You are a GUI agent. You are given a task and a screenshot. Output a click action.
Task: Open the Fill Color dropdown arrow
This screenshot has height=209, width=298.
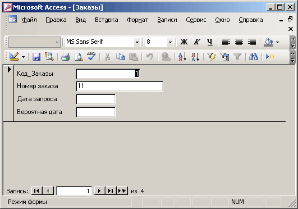(277, 42)
